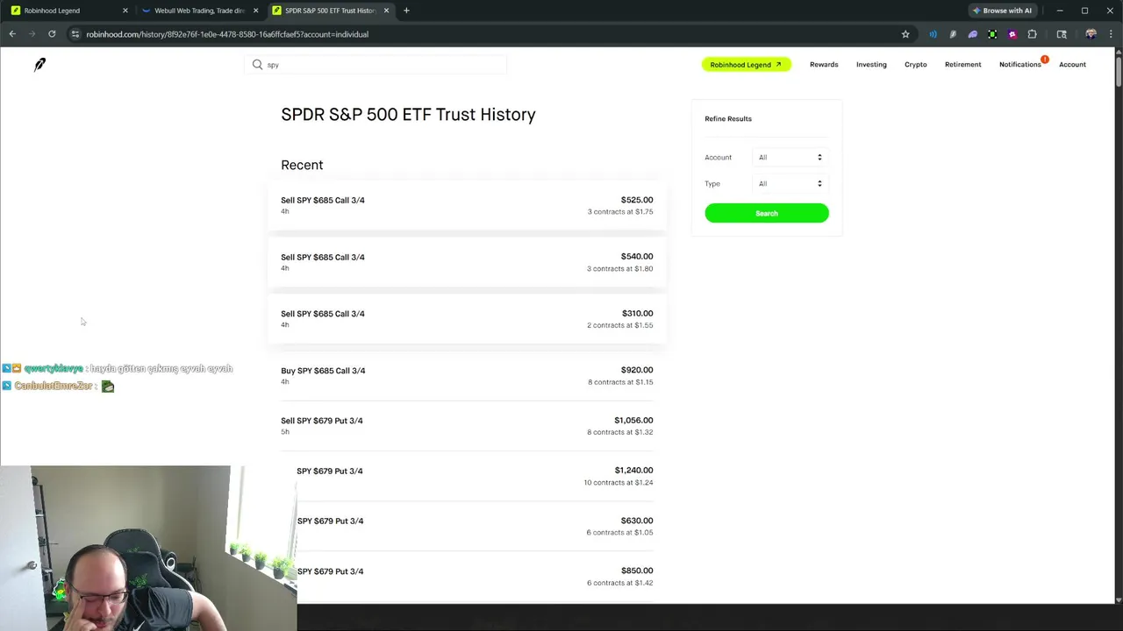Screen dimensions: 1123x631
Task: Reload the page
Action: tap(52, 34)
